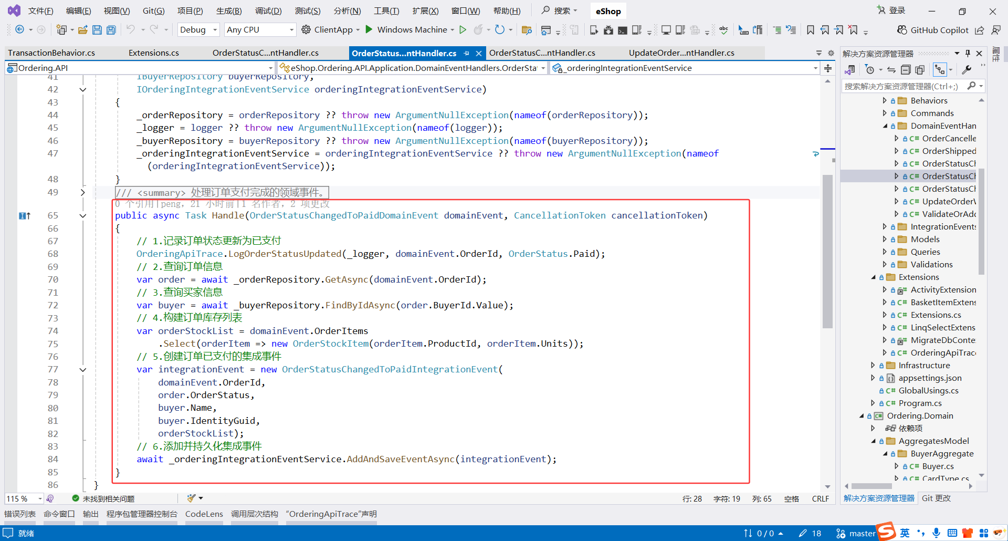
Task: Undo the last edit via toolbar arrow
Action: [131, 30]
